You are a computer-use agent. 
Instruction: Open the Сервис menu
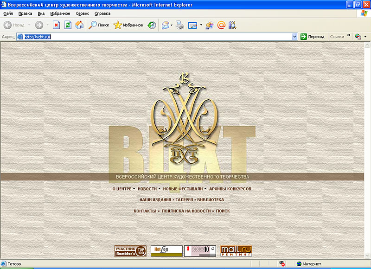click(83, 13)
